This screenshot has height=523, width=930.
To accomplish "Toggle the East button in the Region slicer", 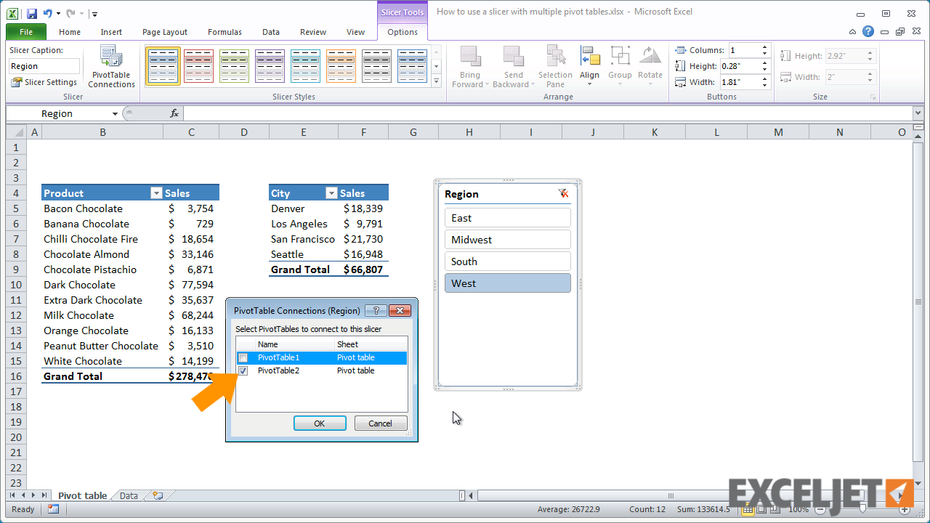I will (507, 216).
